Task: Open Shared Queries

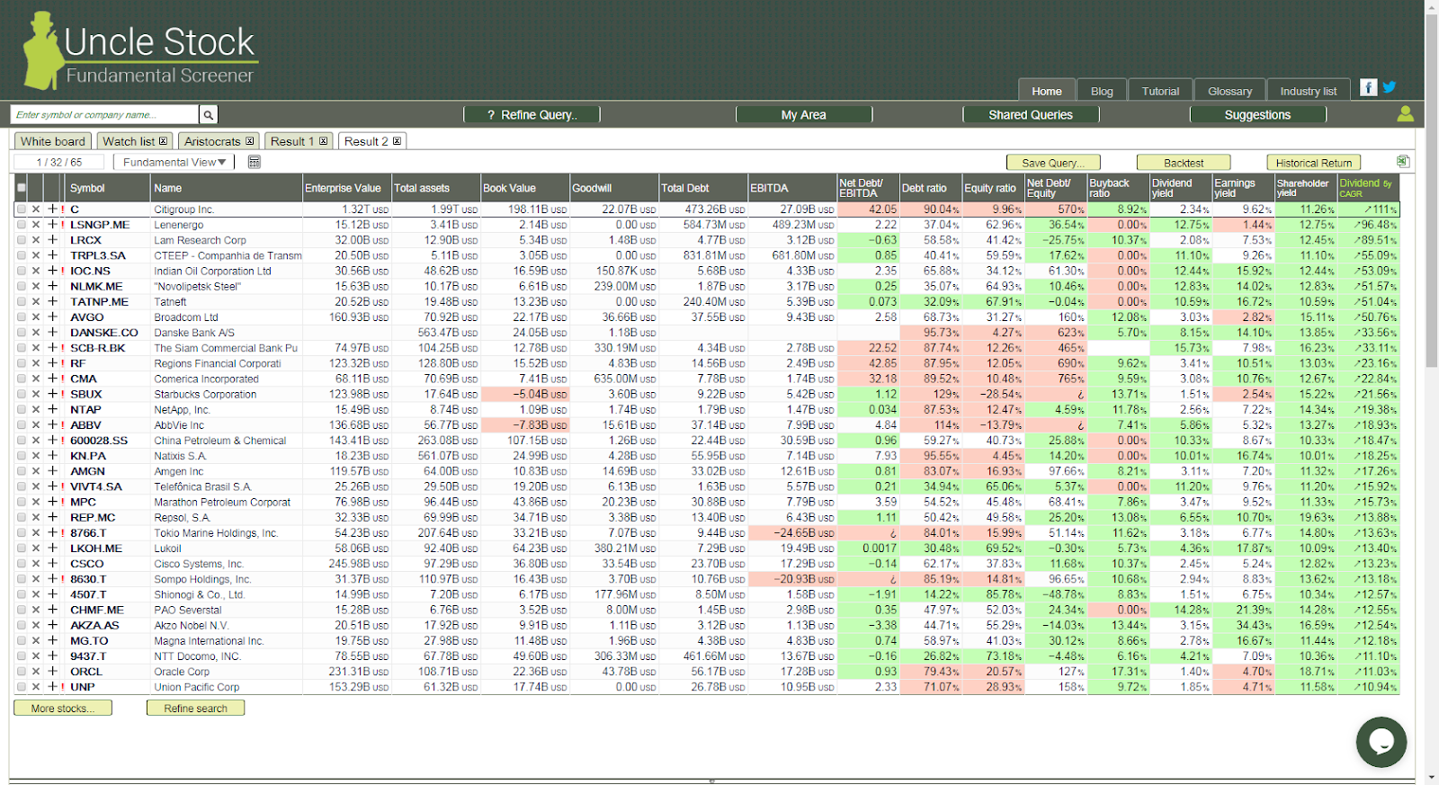Action: tap(1031, 114)
